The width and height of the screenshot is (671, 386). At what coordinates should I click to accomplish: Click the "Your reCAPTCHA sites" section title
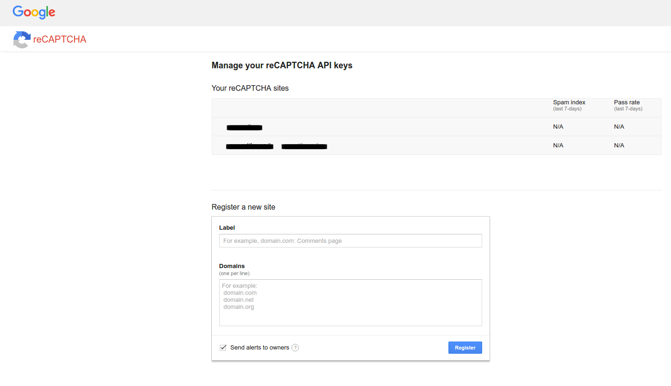pyautogui.click(x=250, y=88)
